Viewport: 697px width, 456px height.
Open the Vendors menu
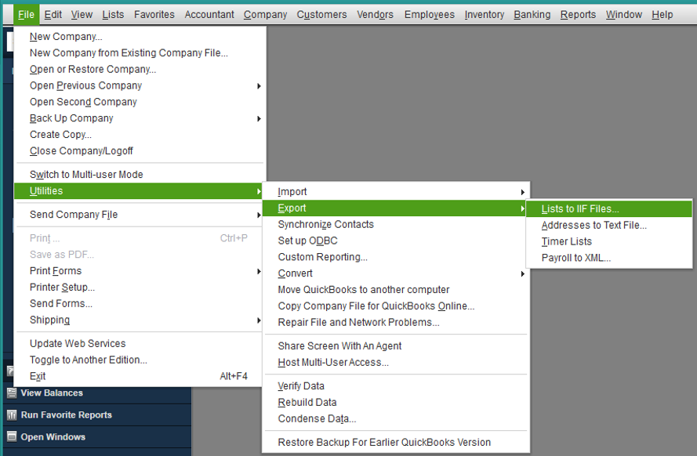(x=376, y=15)
